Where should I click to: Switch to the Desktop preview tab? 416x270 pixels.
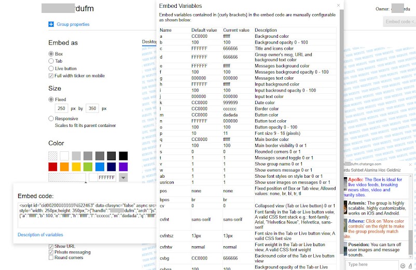[x=149, y=42]
